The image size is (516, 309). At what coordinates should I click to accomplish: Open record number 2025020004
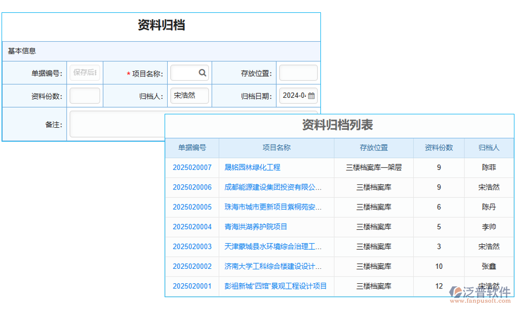(191, 227)
